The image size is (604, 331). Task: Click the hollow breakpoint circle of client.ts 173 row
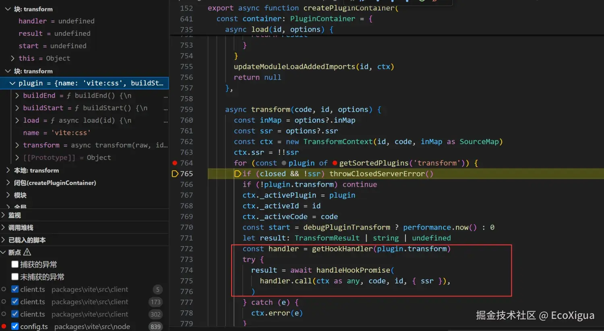point(4,302)
